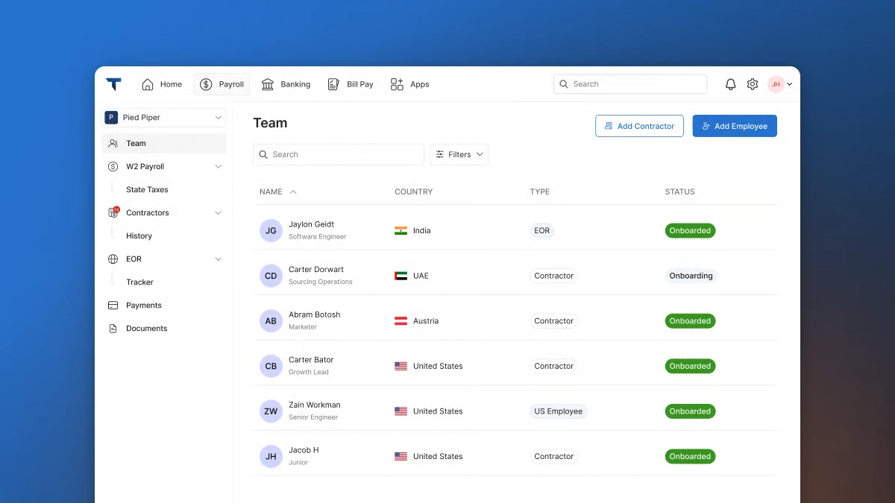The width and height of the screenshot is (895, 503).
Task: Click the name Zain Workman
Action: [314, 405]
